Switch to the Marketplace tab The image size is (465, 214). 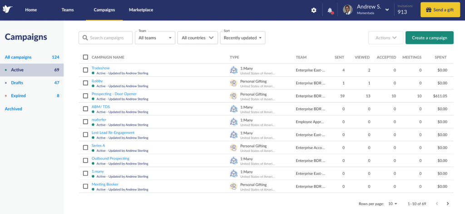[x=141, y=10]
